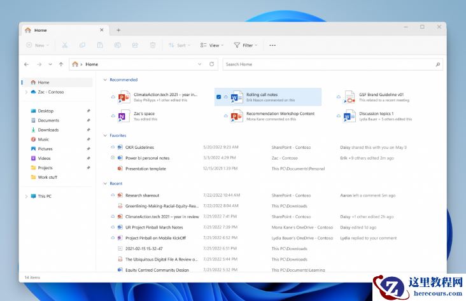Image resolution: width=466 pixels, height=301 pixels.
Task: Click the Cut scissors icon in toolbar
Action: [x=64, y=45]
